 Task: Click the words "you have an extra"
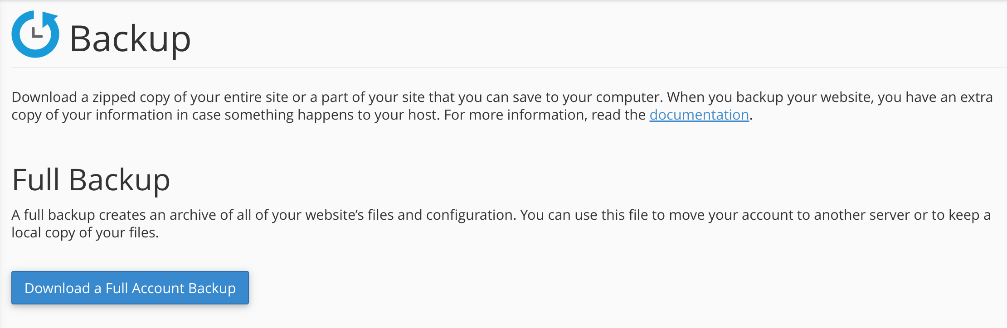[935, 97]
